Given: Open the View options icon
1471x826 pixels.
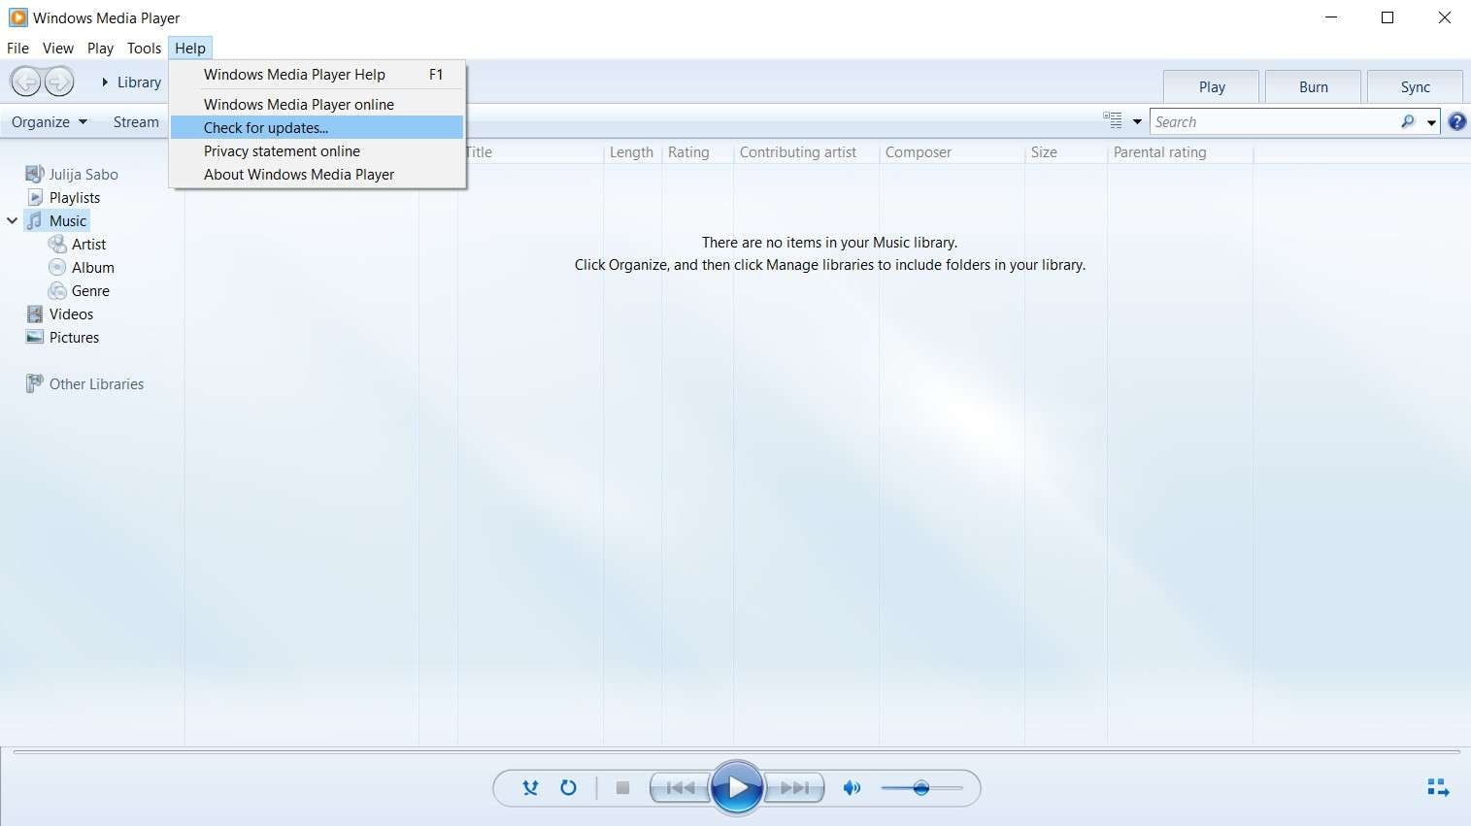Looking at the screenshot, I should 1113,120.
